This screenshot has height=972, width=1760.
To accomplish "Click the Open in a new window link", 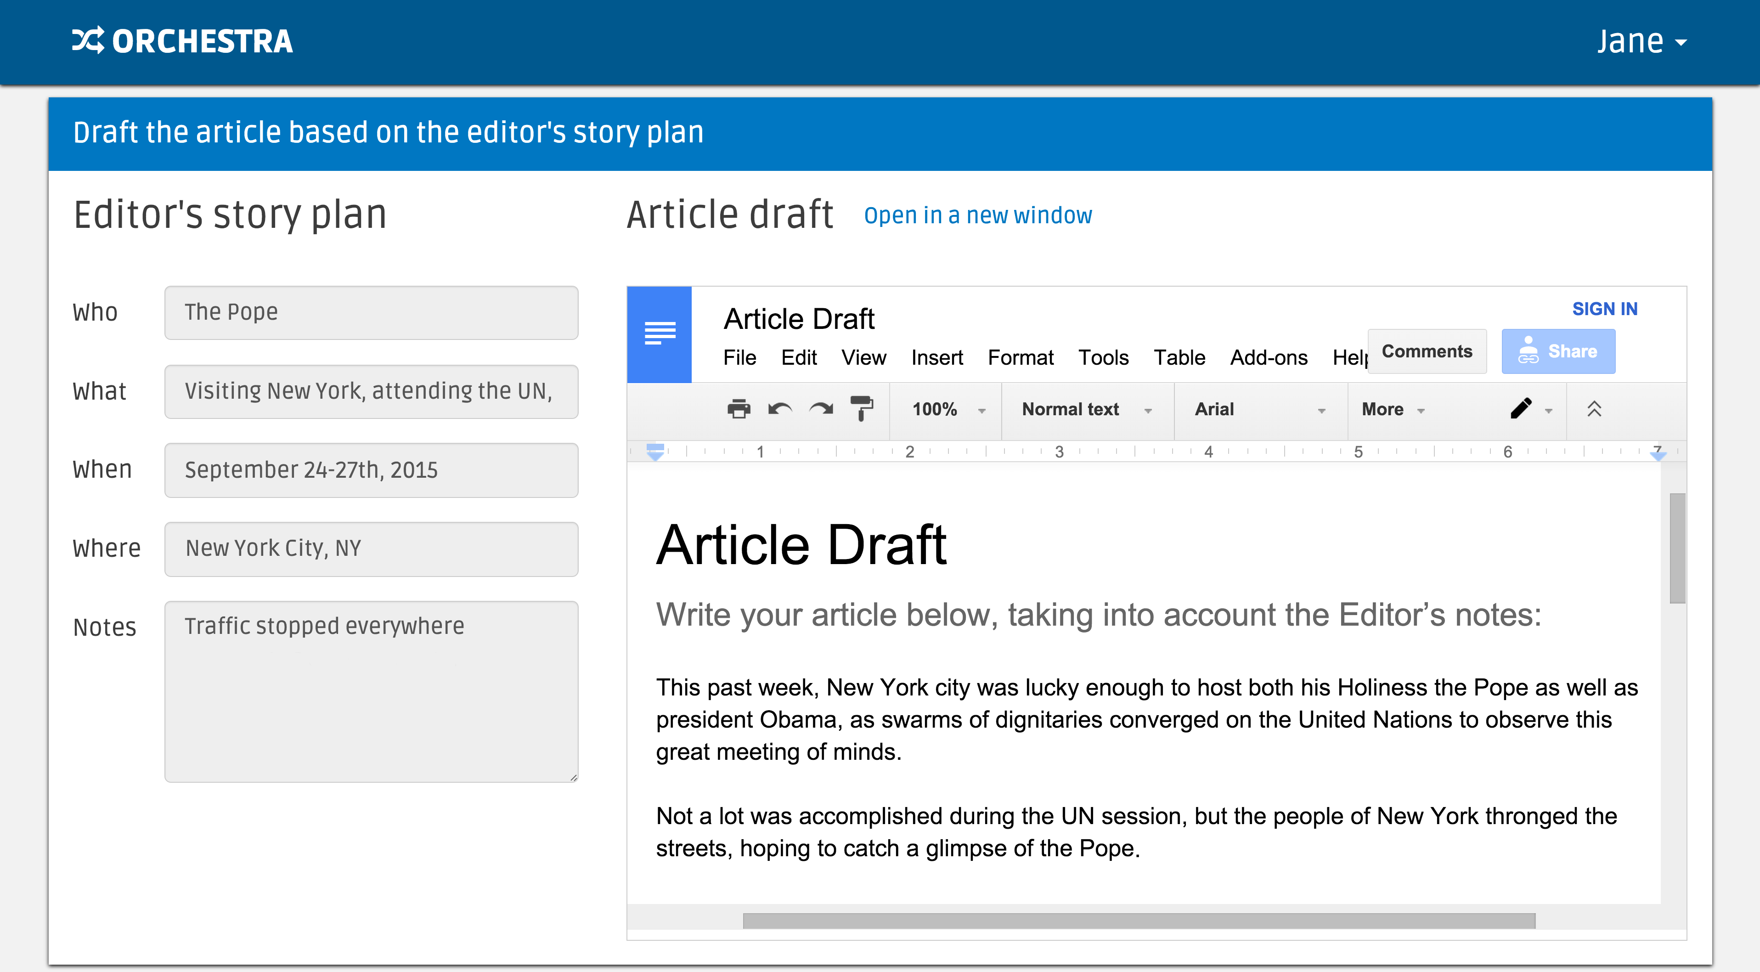I will coord(978,215).
